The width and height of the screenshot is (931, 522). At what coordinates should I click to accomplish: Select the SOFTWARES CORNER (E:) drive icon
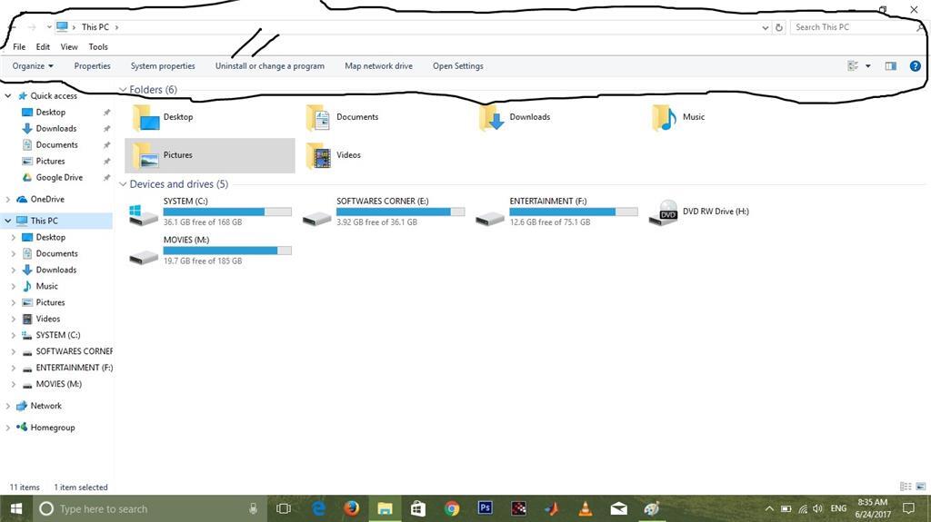pos(316,218)
